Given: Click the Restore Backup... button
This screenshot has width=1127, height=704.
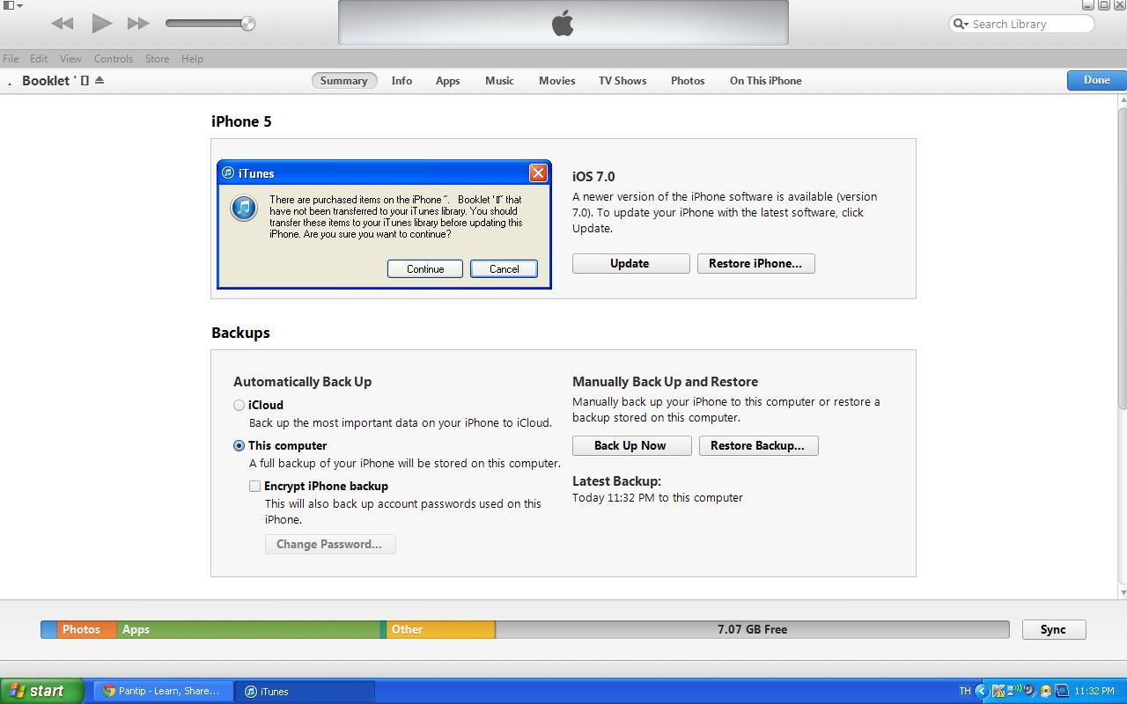Looking at the screenshot, I should tap(758, 445).
